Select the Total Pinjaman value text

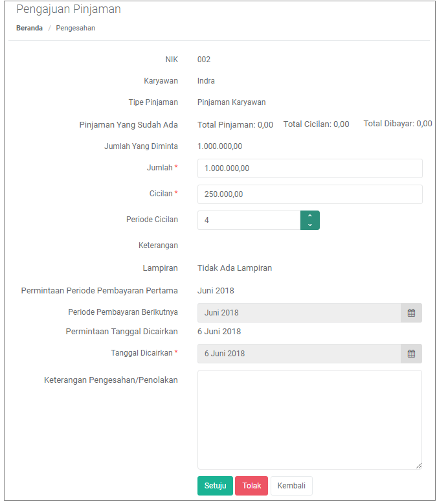point(235,125)
